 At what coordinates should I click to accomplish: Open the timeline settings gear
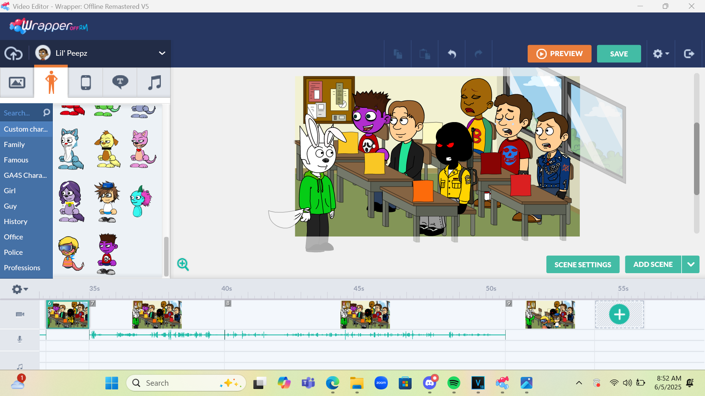pos(20,289)
